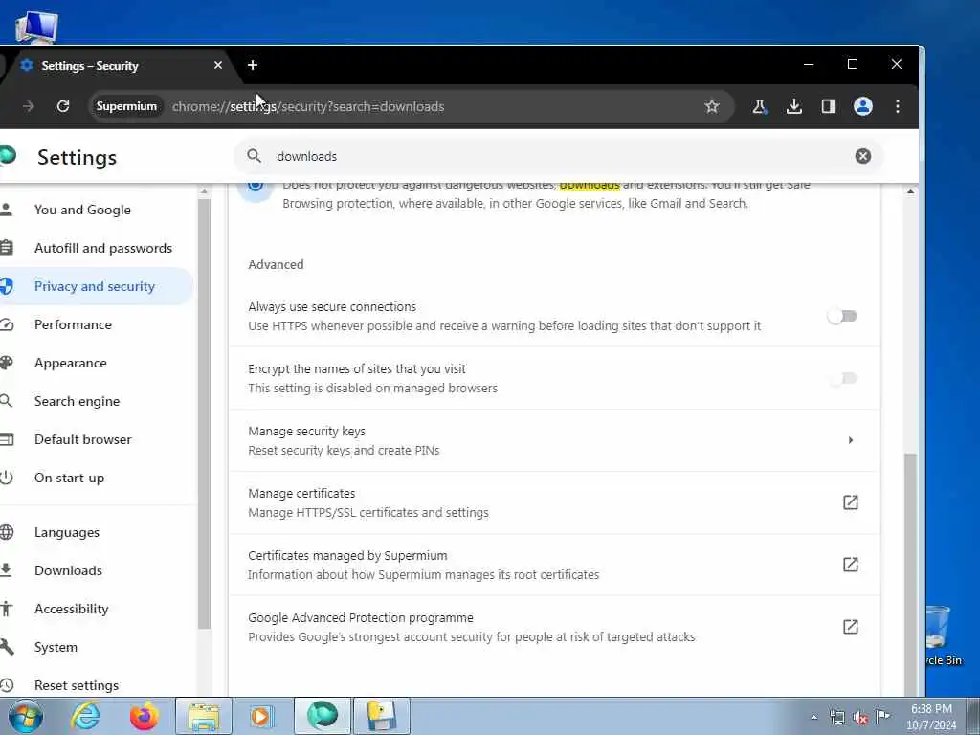Reload the settings page
The height and width of the screenshot is (735, 980).
pos(63,106)
